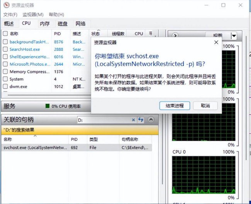Open the 帮助(H) menu
This screenshot has width=251, height=204.
pyautogui.click(x=56, y=15)
